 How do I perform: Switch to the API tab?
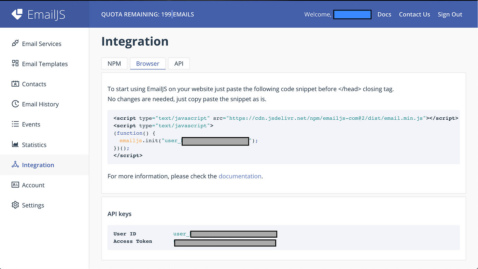tap(179, 63)
